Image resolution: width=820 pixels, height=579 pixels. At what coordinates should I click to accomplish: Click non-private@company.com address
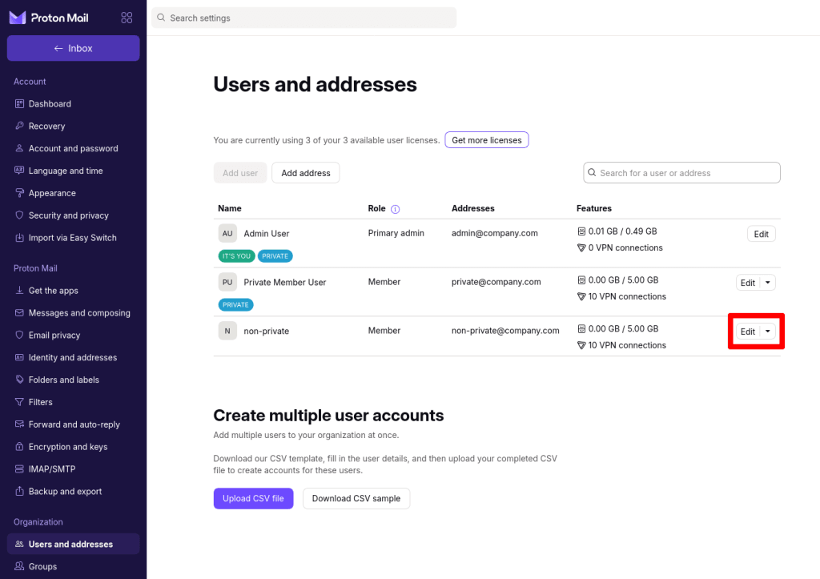pyautogui.click(x=505, y=331)
